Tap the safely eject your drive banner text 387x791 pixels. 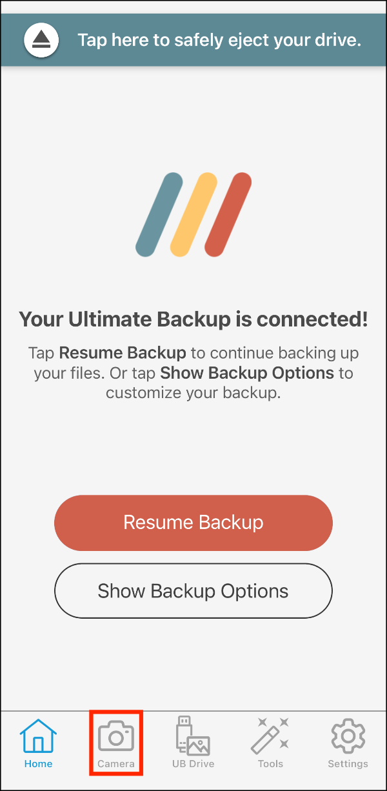pyautogui.click(x=219, y=40)
